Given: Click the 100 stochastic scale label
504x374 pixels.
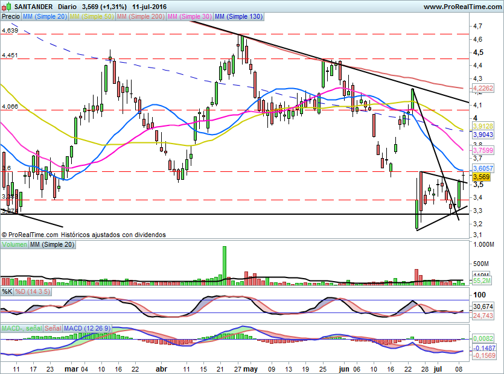Looking at the screenshot, I should [x=480, y=294].
